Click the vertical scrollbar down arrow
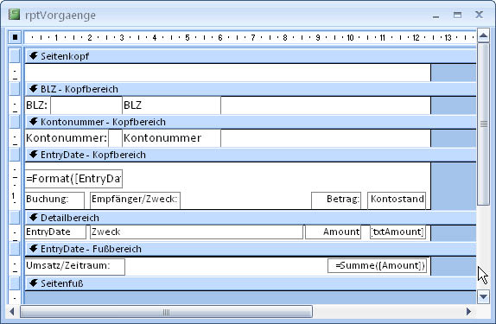Viewport: 496px width, 324px height. click(483, 296)
